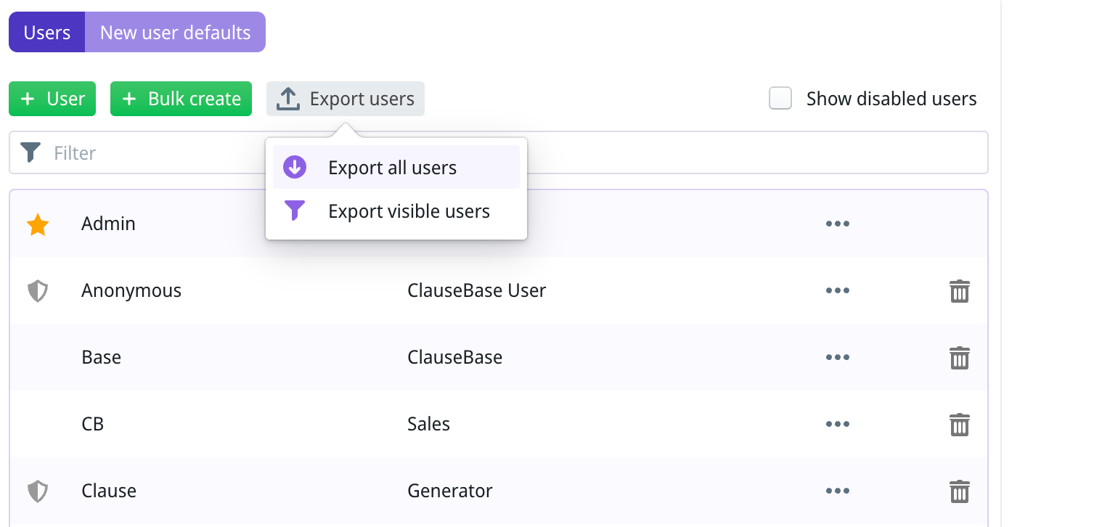Image resolution: width=1102 pixels, height=527 pixels.
Task: Click the trash icon in Clause row
Action: [x=959, y=492]
